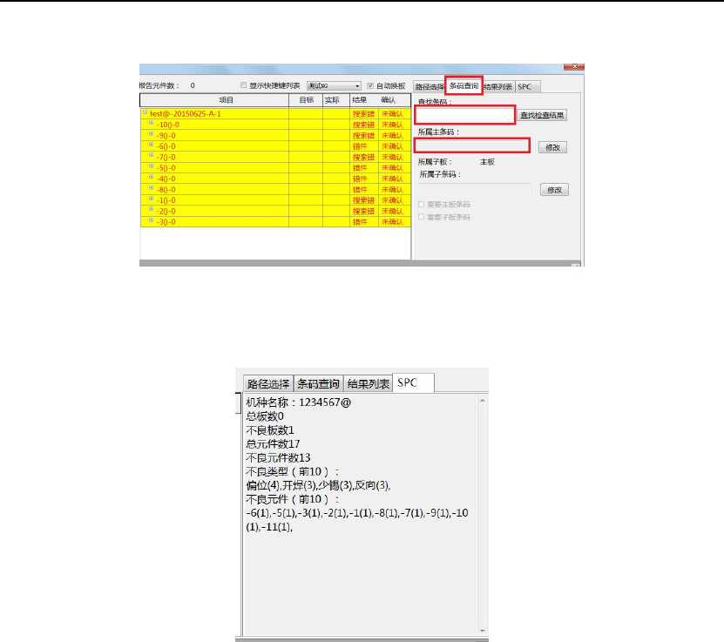
Task: Click the 所属主条码 input field
Action: pyautogui.click(x=472, y=145)
